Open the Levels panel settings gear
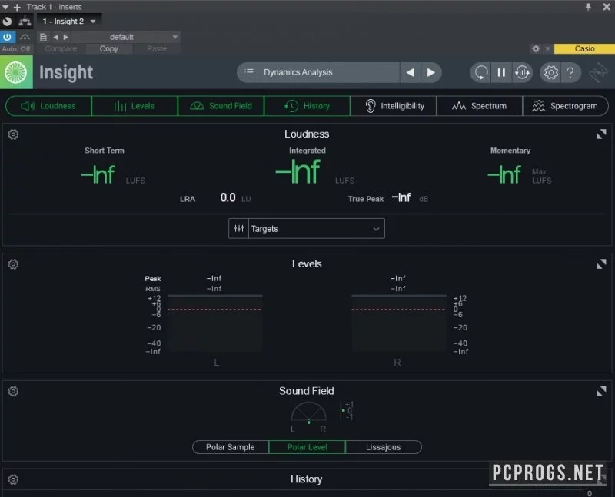This screenshot has width=615, height=497. click(x=13, y=264)
